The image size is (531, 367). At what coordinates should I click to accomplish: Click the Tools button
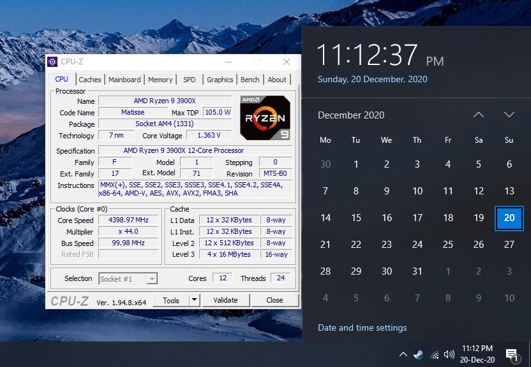(170, 301)
